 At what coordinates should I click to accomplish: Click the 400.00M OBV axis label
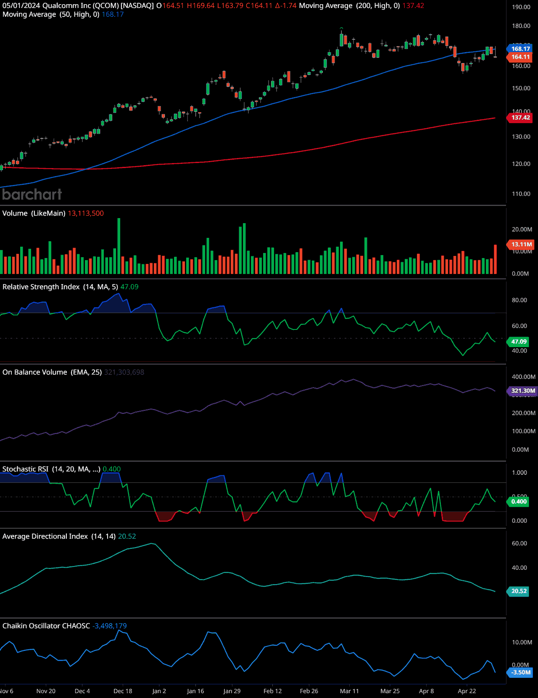point(524,377)
